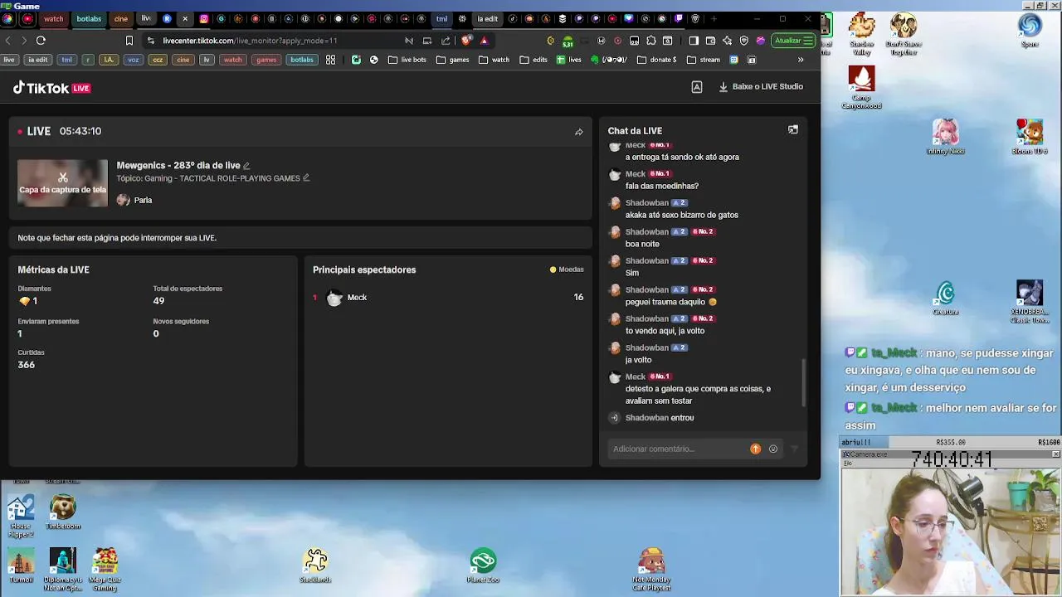Open Bloons TD 6 desktop shortcut
The height and width of the screenshot is (597, 1062).
click(x=1030, y=137)
